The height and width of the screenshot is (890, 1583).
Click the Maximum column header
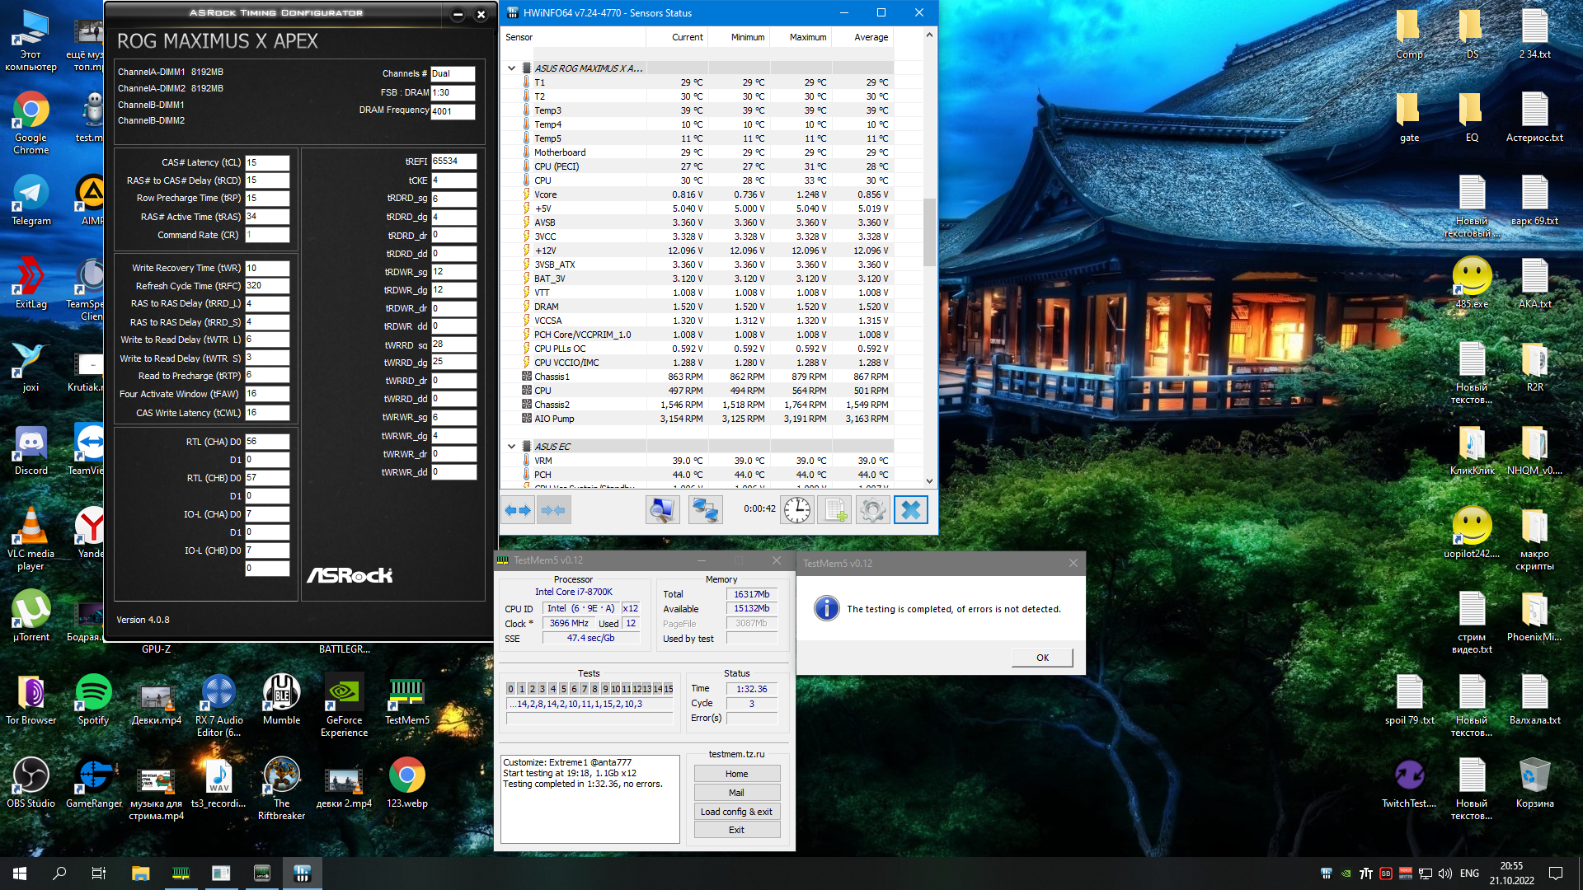pos(807,37)
